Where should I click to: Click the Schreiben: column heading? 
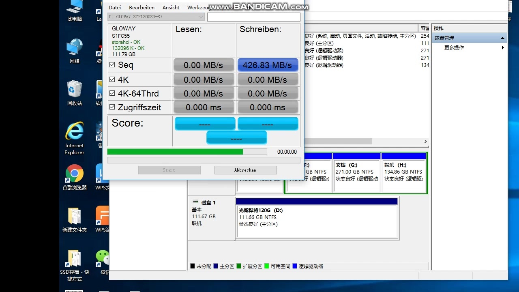pos(260,29)
